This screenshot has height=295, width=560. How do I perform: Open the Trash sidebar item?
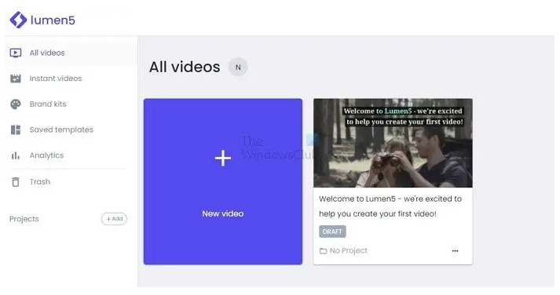coord(40,182)
